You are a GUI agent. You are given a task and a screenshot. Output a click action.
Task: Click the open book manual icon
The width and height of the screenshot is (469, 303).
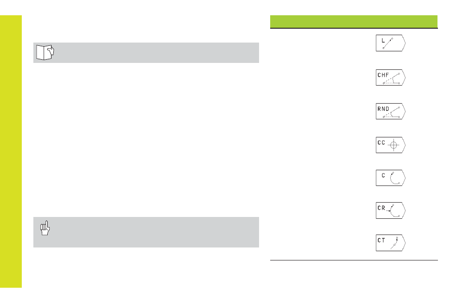(x=45, y=52)
